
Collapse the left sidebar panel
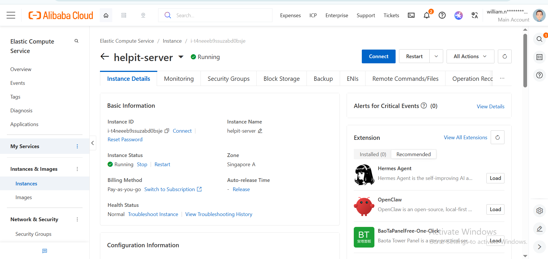tap(93, 143)
